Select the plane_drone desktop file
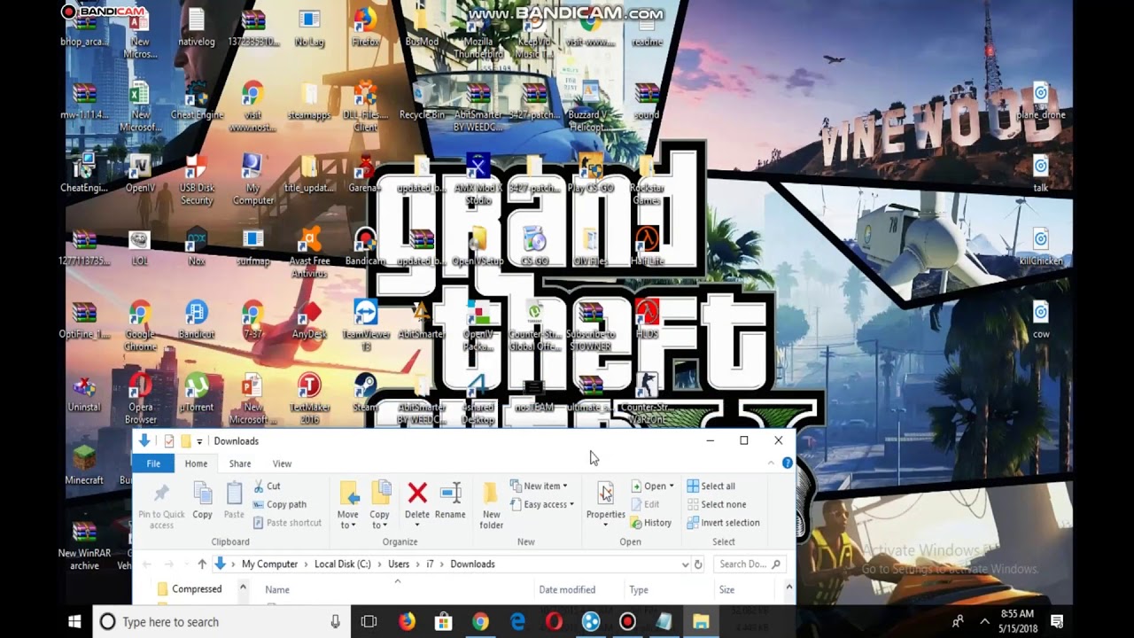The width and height of the screenshot is (1134, 638). tap(1041, 101)
